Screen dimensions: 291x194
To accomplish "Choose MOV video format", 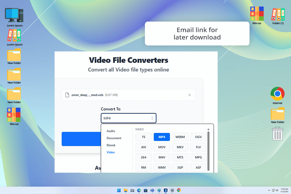I will [x=162, y=147].
